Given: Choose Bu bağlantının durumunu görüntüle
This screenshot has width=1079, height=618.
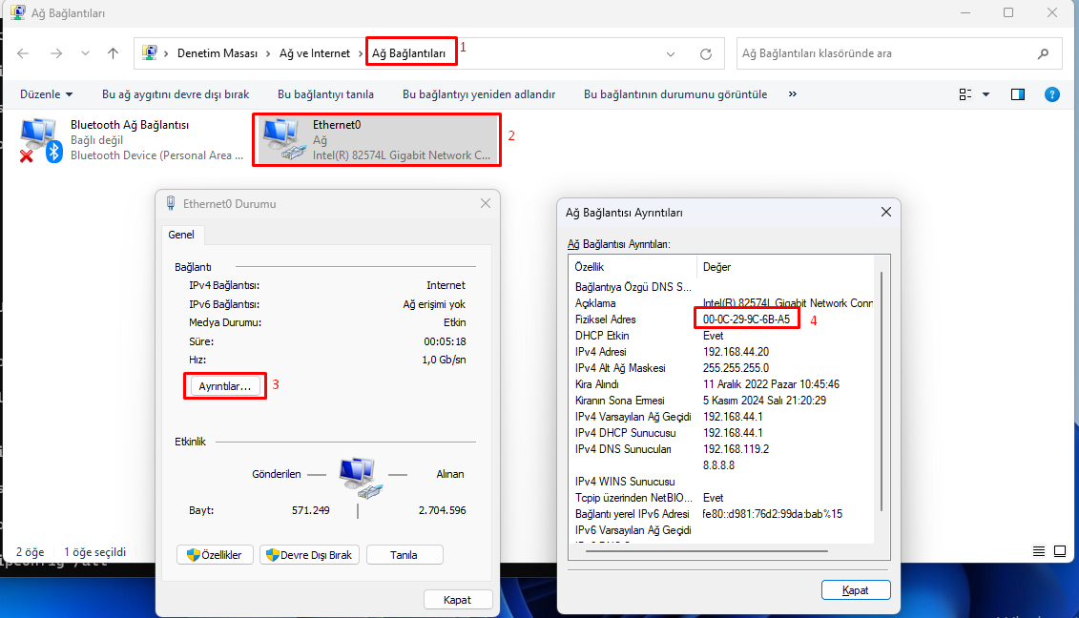Looking at the screenshot, I should 675,94.
